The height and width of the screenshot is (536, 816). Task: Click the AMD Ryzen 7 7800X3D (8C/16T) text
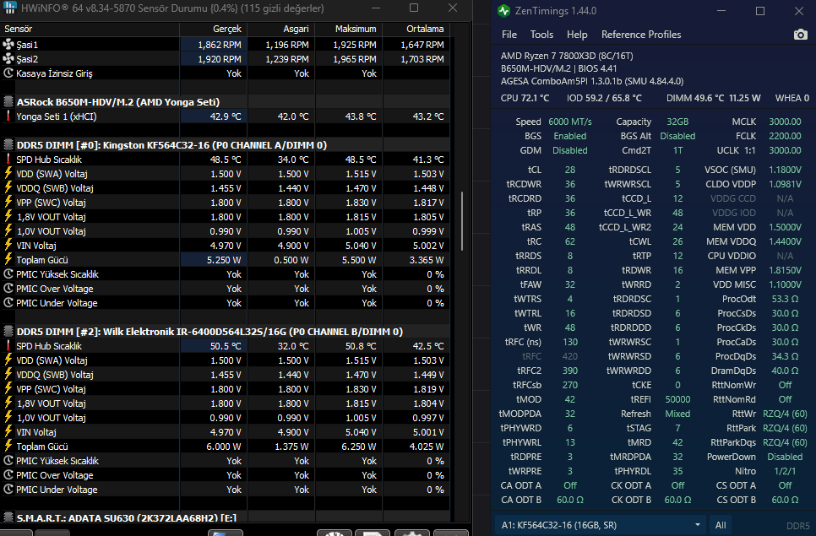(567, 56)
